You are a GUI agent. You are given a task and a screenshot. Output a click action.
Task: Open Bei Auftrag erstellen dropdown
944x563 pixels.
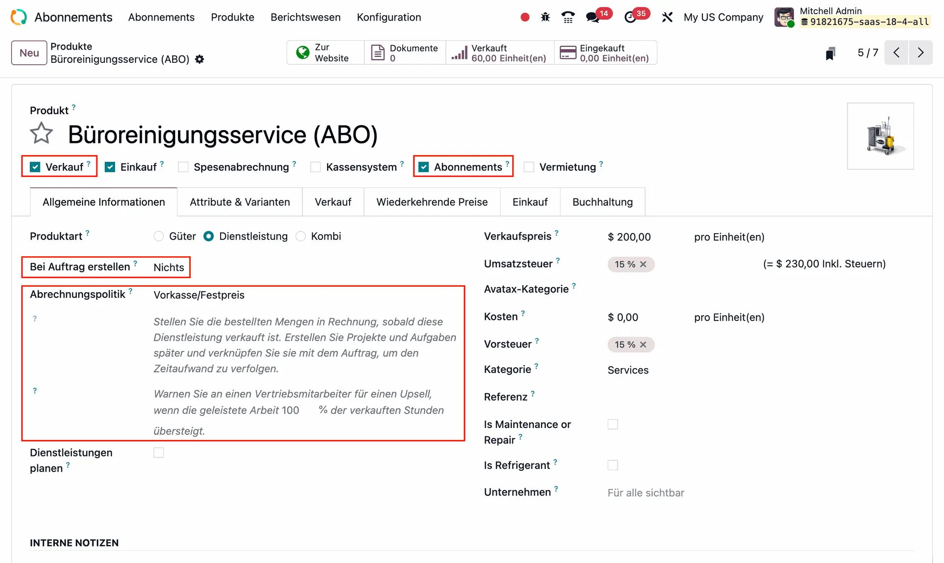169,268
